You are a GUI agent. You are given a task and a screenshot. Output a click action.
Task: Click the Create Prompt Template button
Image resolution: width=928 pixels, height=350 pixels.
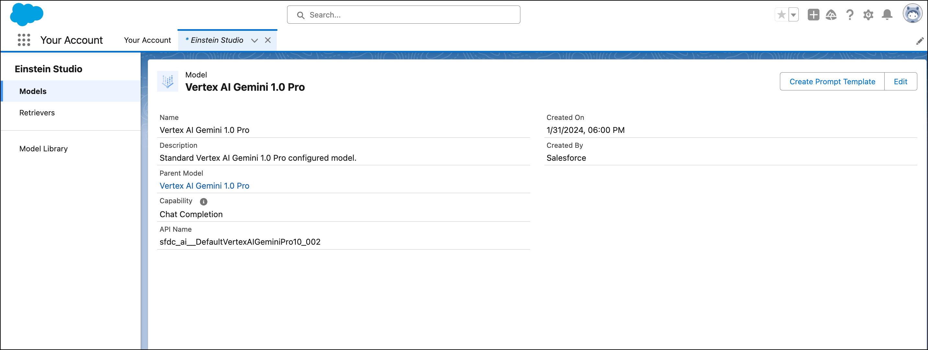832,81
